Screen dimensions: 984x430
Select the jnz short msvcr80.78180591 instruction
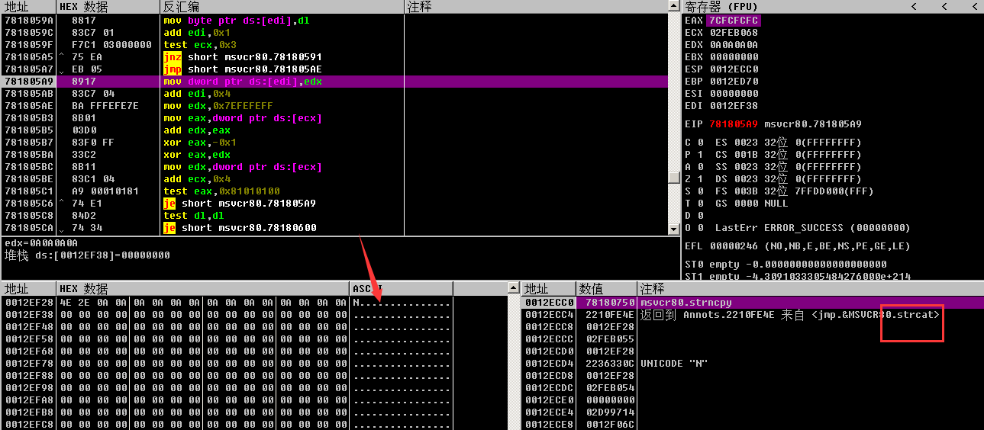[x=243, y=57]
